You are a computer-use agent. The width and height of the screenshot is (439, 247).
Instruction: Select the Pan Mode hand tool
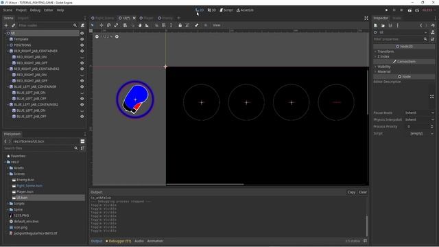click(140, 25)
